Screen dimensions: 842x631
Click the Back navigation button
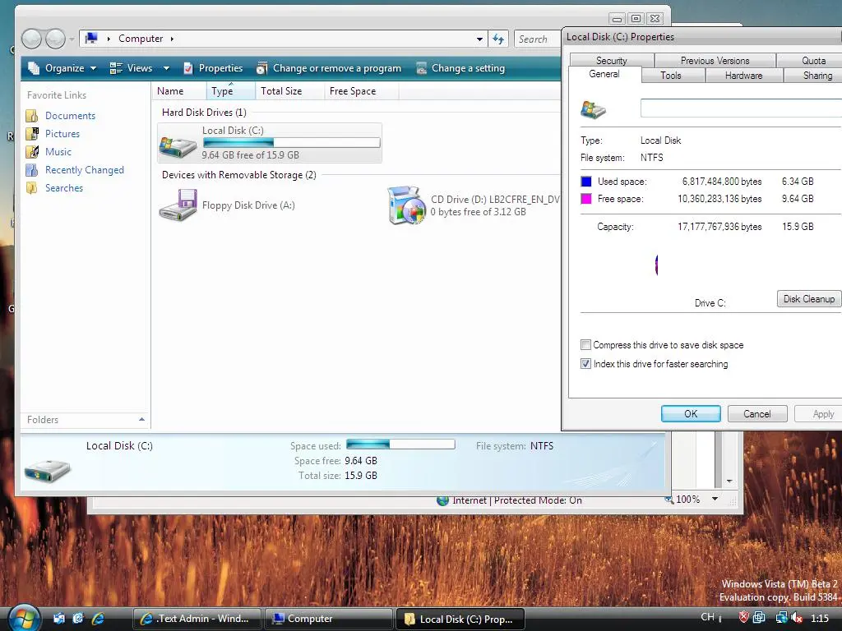(x=32, y=39)
